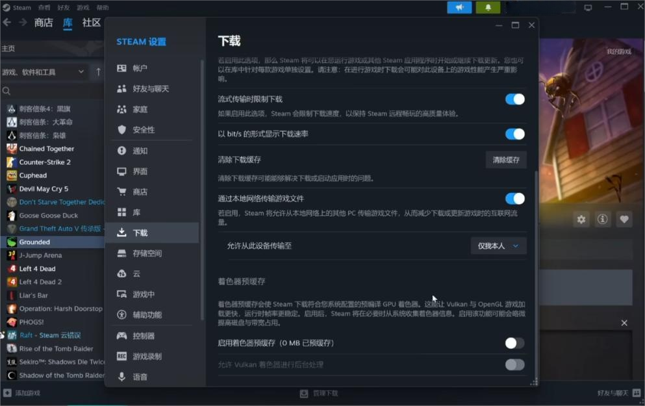Open the 仅我本人 dropdown
The image size is (645, 406).
498,246
